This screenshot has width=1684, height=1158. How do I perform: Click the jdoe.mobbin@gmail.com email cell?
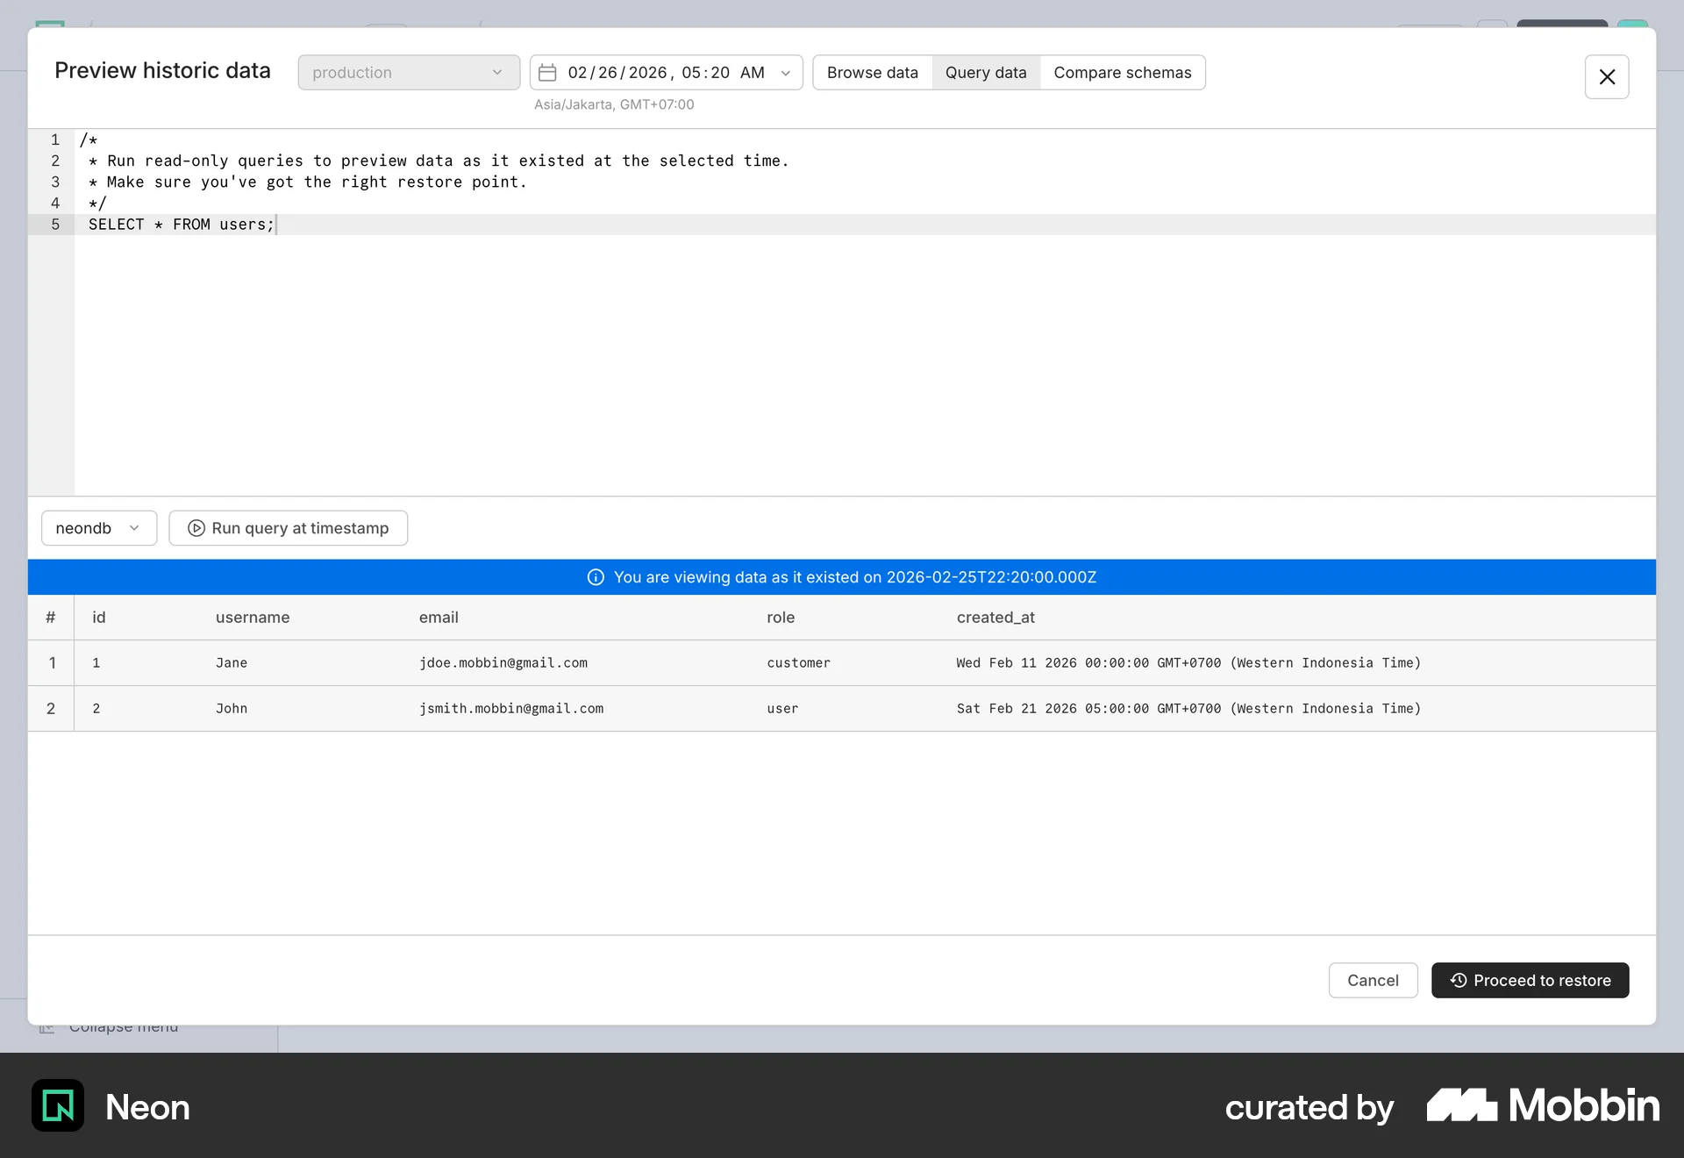tap(503, 663)
